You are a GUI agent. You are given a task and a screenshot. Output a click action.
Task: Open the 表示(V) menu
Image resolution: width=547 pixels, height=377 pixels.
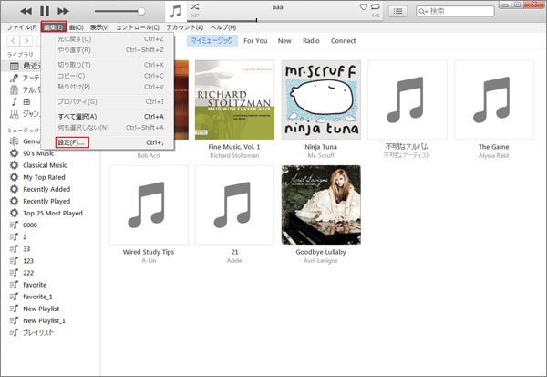pyautogui.click(x=99, y=27)
